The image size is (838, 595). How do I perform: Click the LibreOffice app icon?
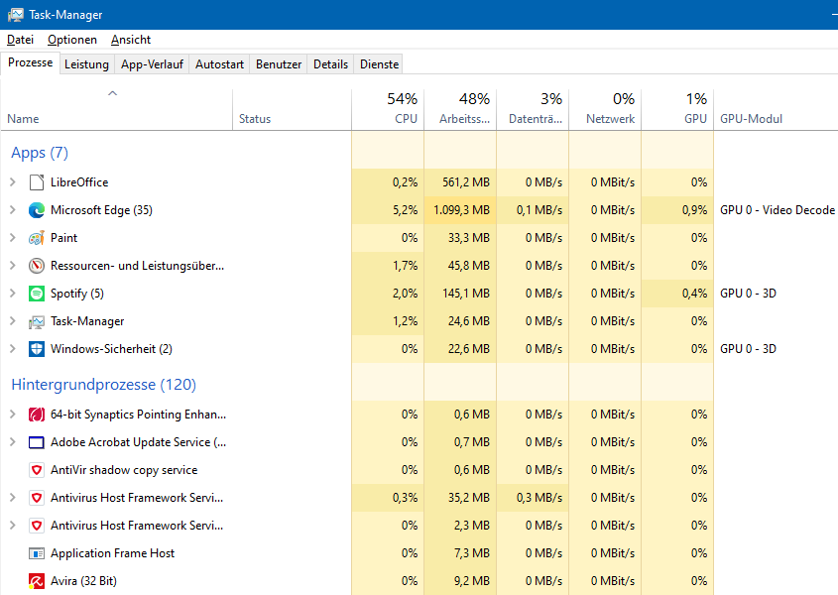(37, 182)
